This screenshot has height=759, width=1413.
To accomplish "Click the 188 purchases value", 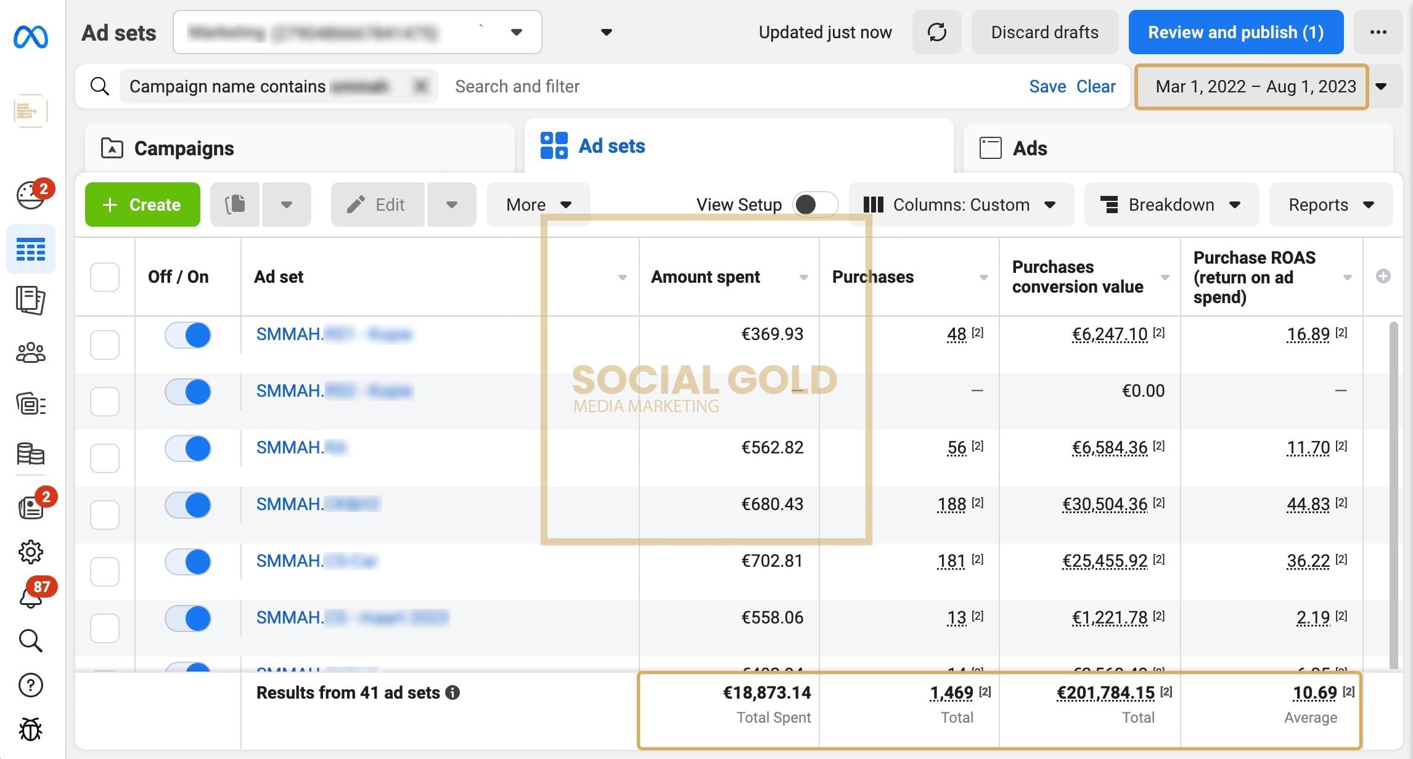I will pos(951,504).
